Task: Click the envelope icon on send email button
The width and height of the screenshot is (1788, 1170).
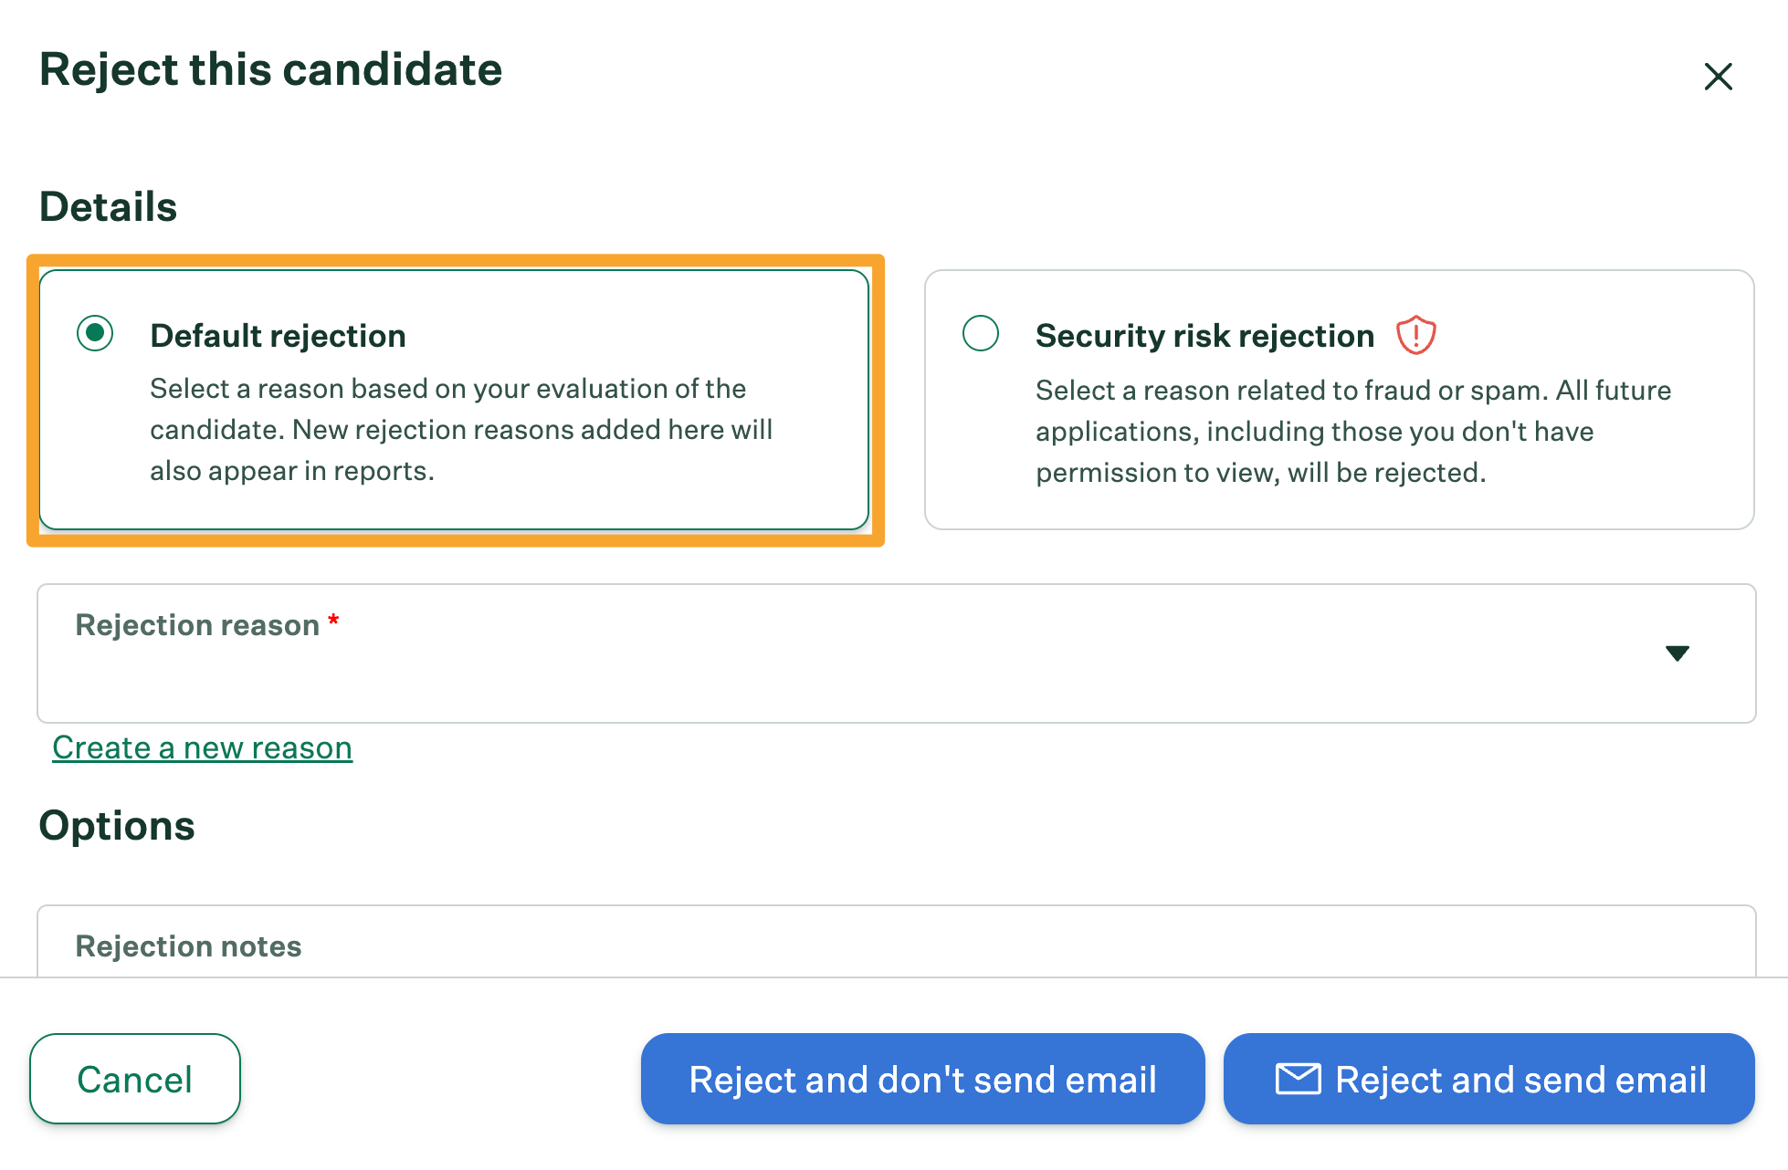Action: click(x=1298, y=1079)
